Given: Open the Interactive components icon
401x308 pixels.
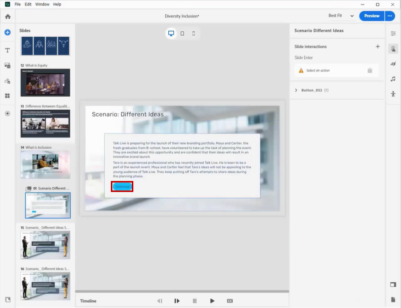Looking at the screenshot, I should point(7,81).
